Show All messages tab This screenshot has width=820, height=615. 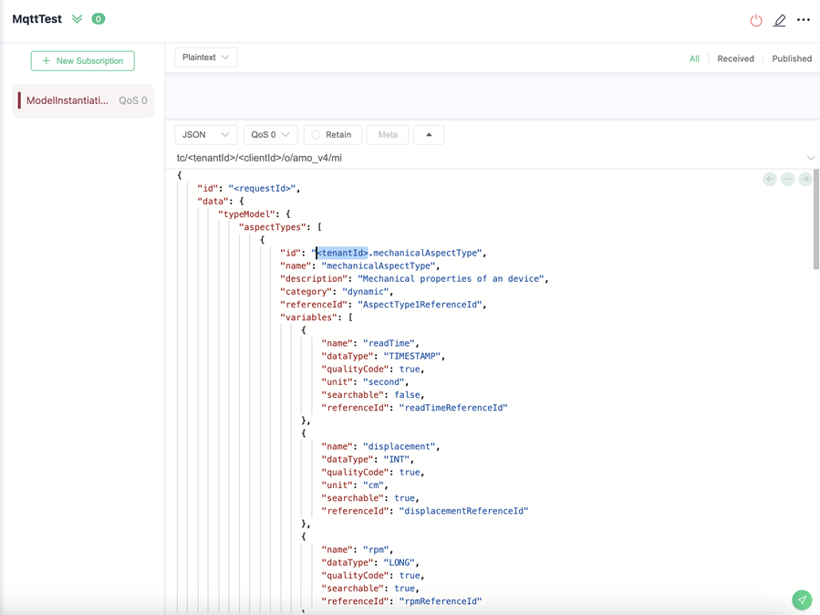694,58
